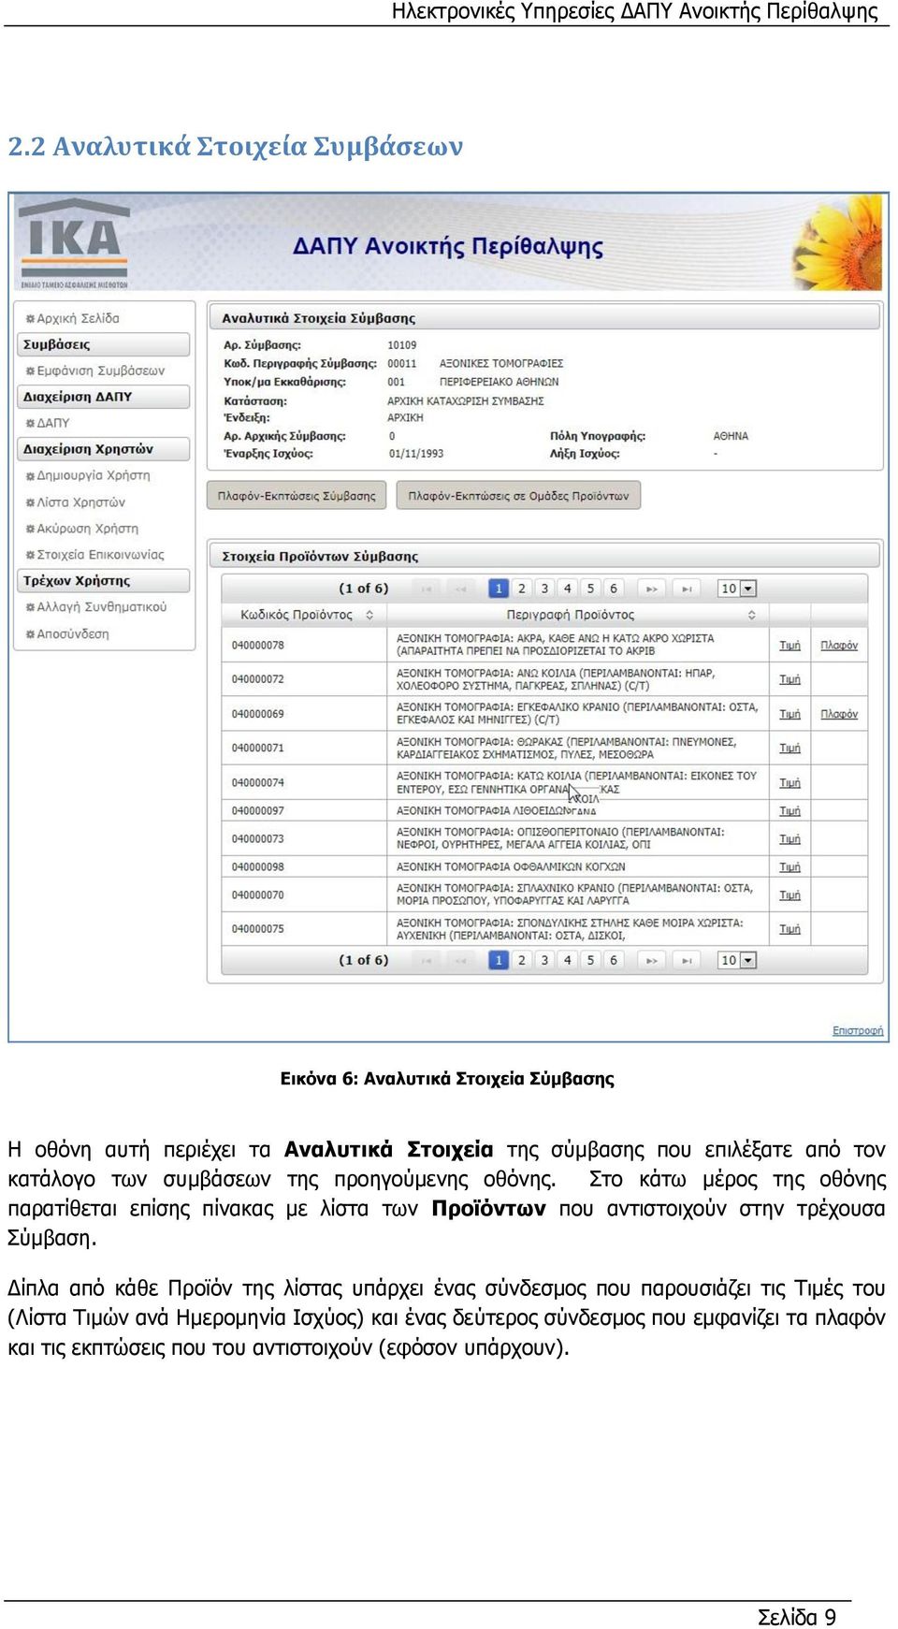
Task: Go to previous page in upper paginator
Action: [461, 589]
